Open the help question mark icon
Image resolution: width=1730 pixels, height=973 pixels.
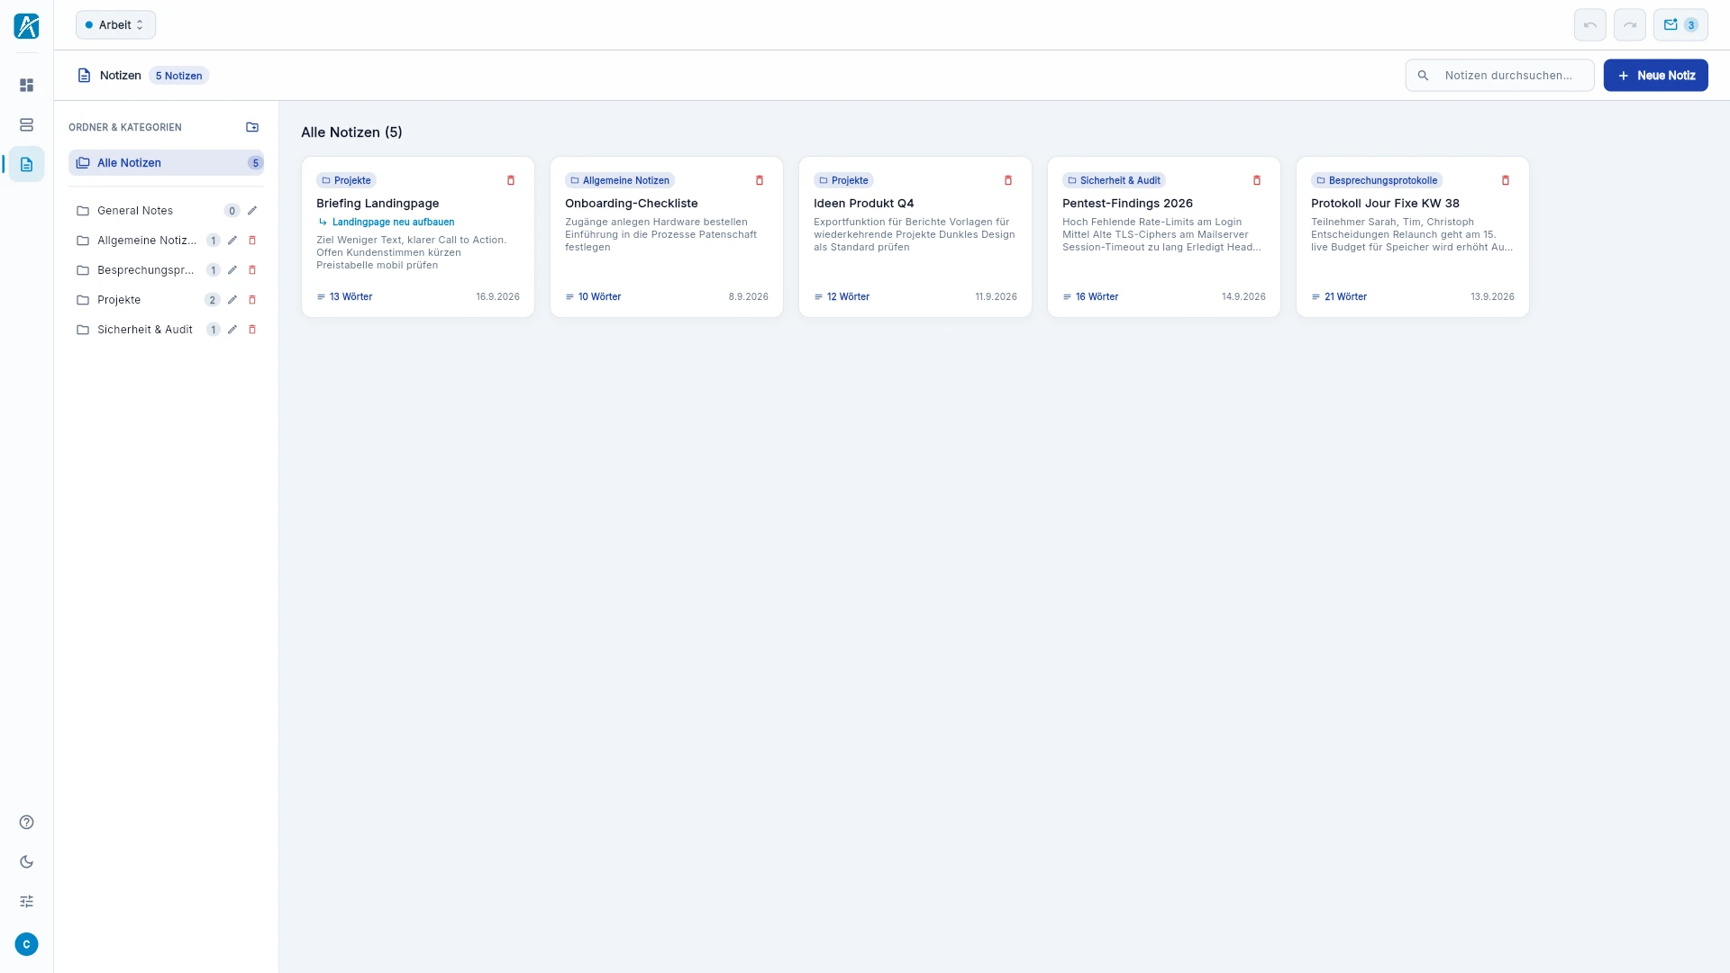click(x=26, y=822)
